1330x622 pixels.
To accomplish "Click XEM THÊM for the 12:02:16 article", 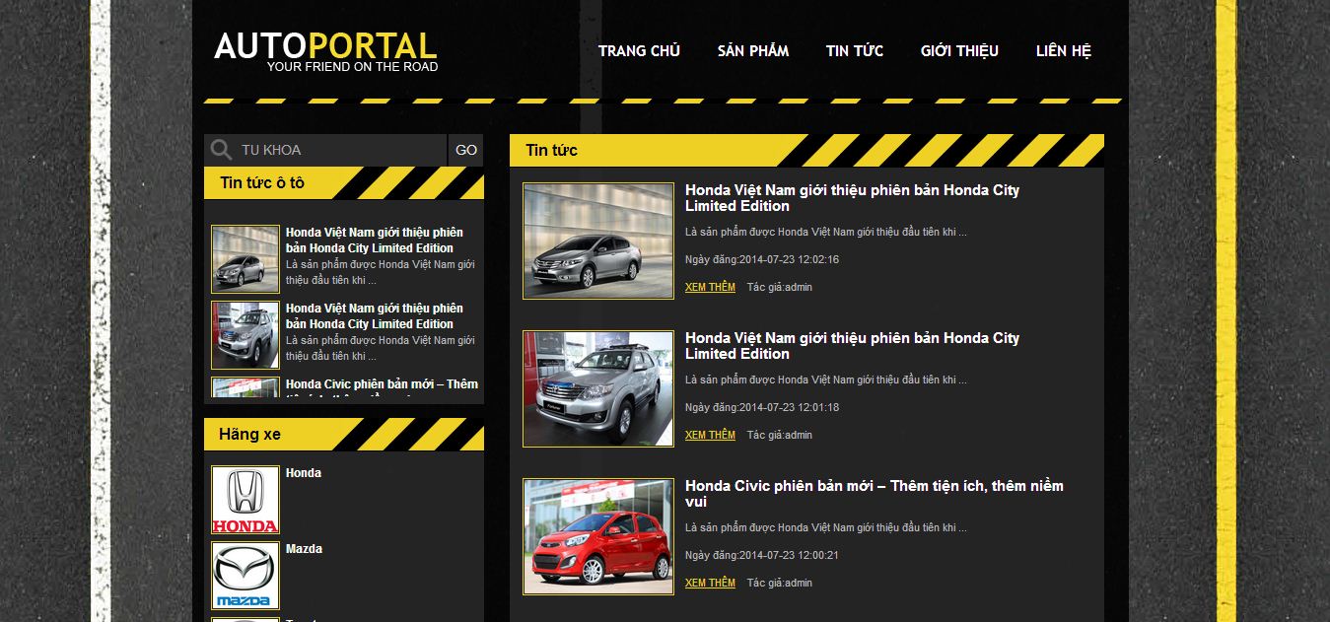I will coord(710,288).
